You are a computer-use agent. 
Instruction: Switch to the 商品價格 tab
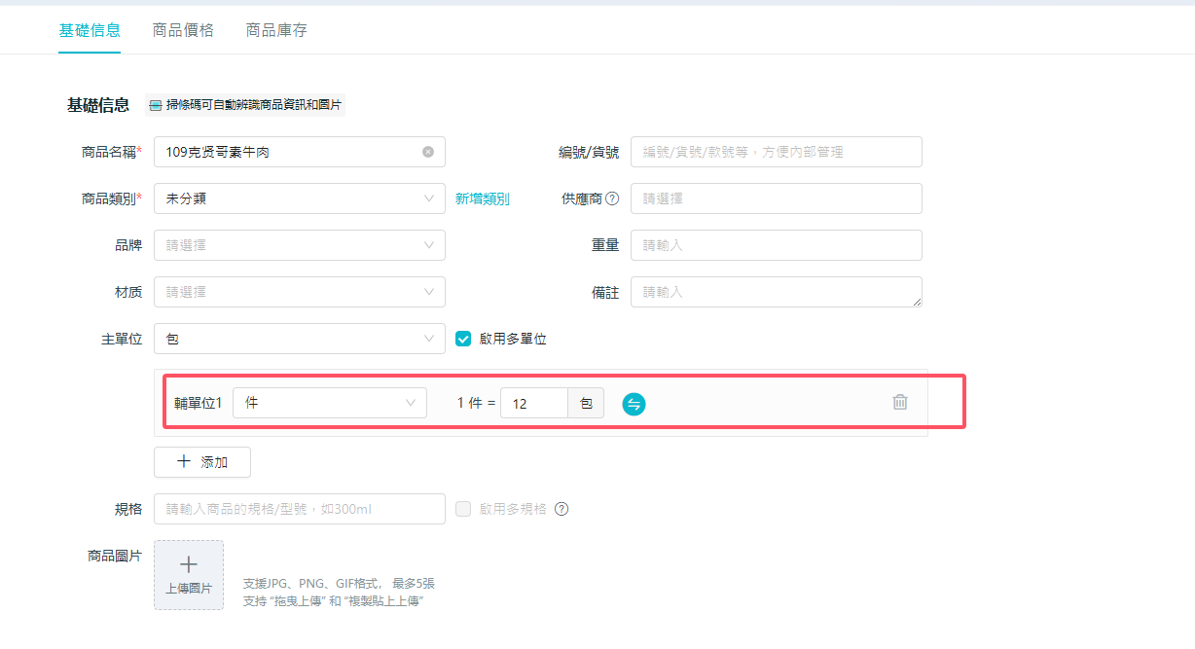click(x=183, y=30)
